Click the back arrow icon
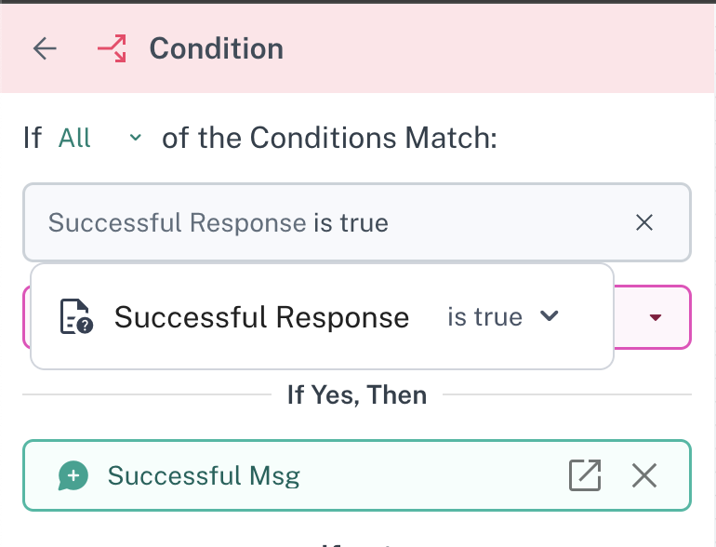 (45, 48)
